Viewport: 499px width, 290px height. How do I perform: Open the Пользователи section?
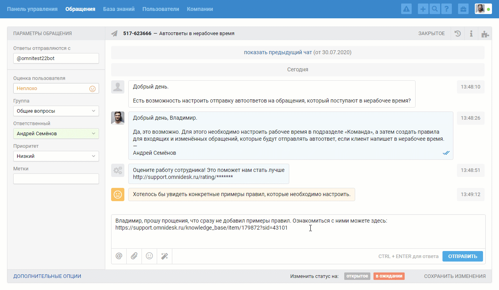(x=161, y=9)
